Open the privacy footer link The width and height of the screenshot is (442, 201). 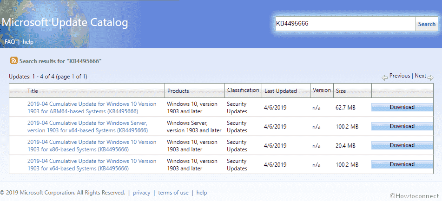[x=141, y=193]
